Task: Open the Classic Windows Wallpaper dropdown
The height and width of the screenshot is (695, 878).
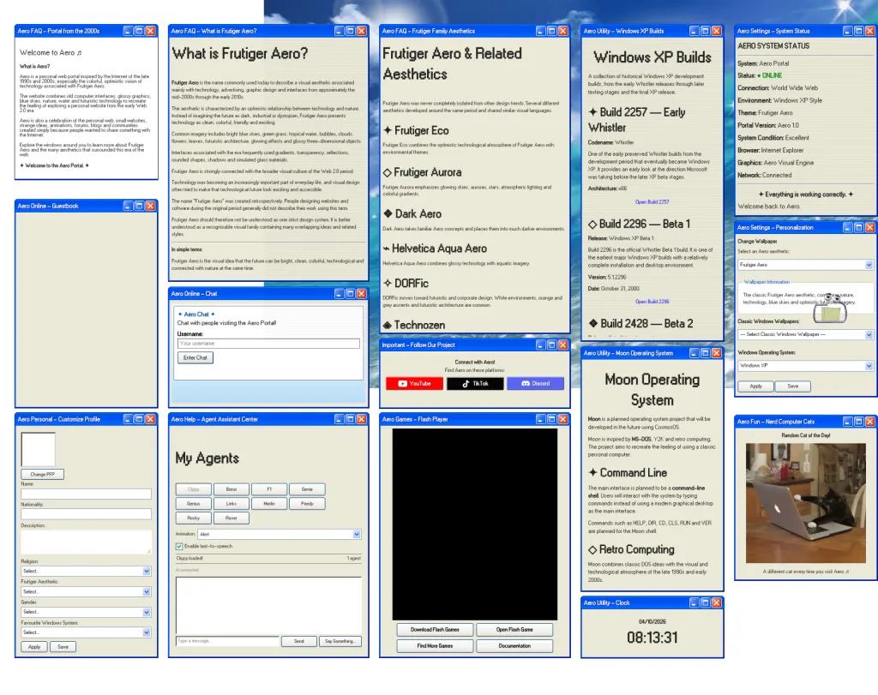Action: coord(805,334)
